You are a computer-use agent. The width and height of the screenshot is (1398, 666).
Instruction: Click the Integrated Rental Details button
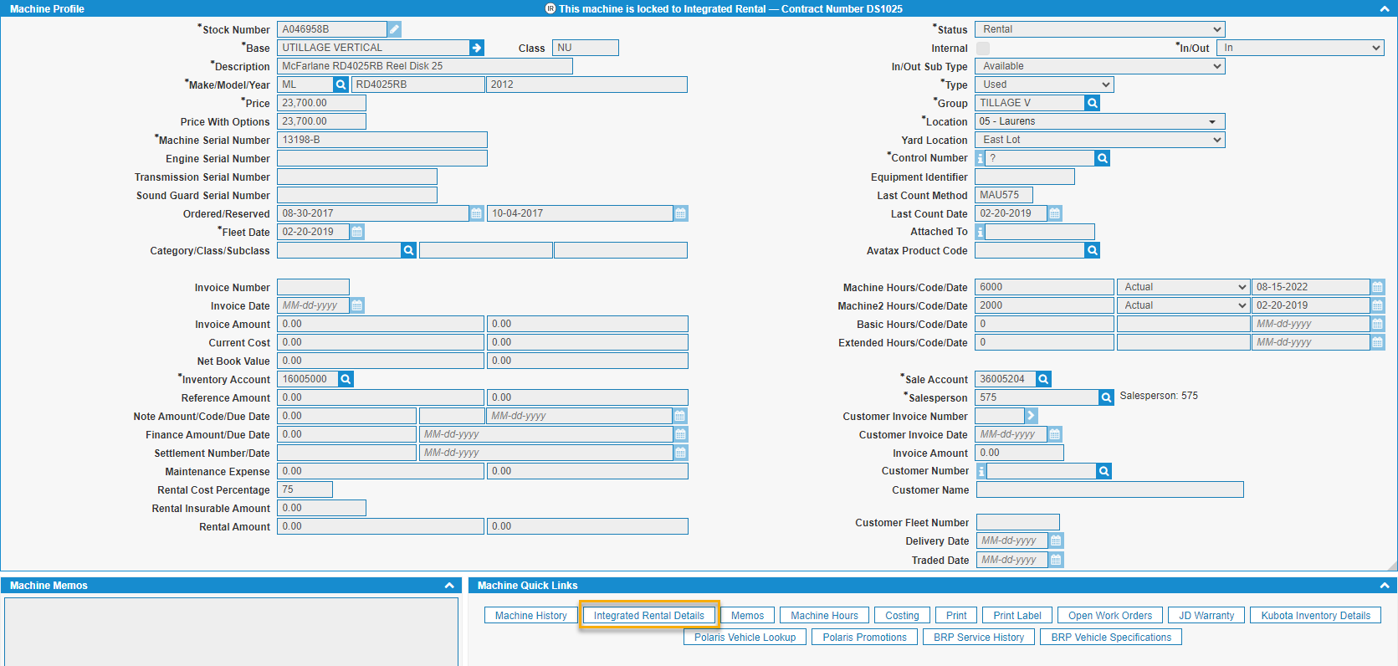[x=648, y=616]
